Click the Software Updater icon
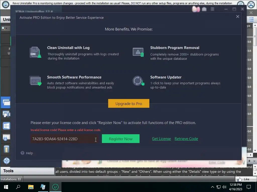The height and width of the screenshot is (192, 257). coord(138,81)
